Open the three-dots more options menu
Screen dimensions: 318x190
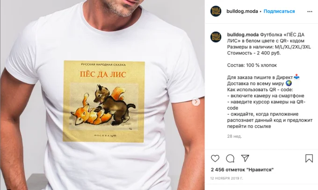(310, 12)
